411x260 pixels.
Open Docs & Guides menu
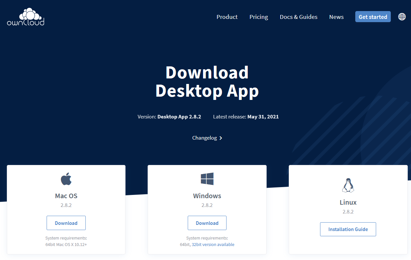(299, 17)
